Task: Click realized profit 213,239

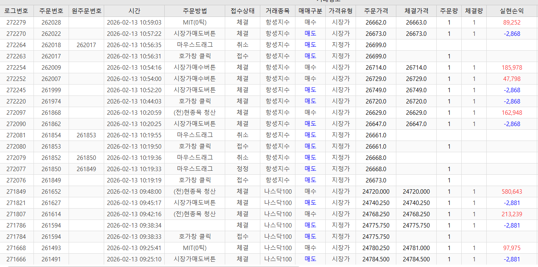Action: [x=512, y=214]
